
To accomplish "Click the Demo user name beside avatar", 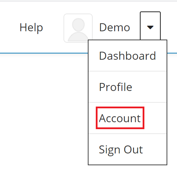I will coord(115,27).
